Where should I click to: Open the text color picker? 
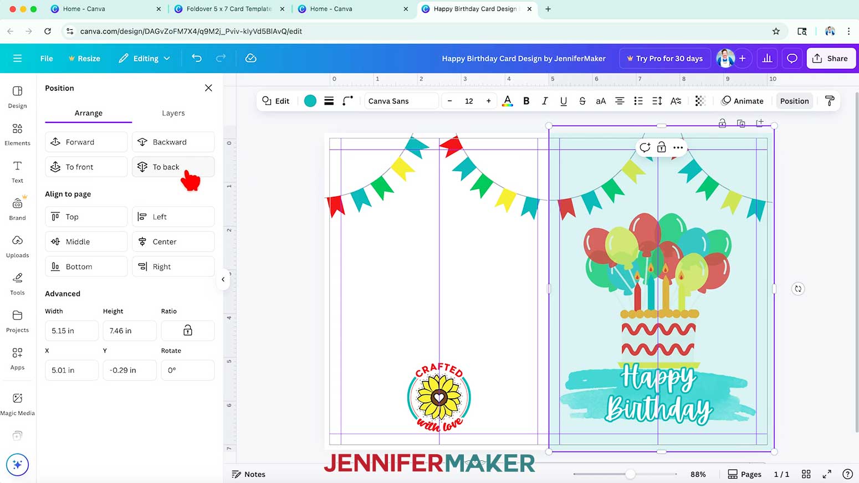point(507,101)
